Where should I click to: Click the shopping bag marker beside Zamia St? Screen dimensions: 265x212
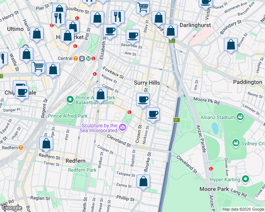(x=143, y=182)
